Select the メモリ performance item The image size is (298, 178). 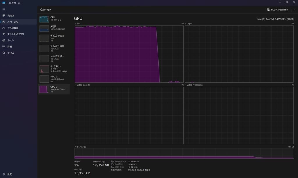pyautogui.click(x=54, y=28)
